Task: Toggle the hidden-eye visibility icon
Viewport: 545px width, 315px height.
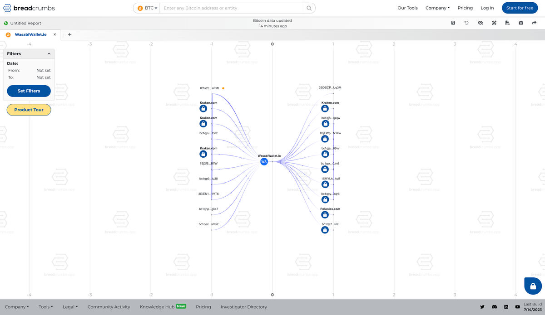Action: (480, 23)
